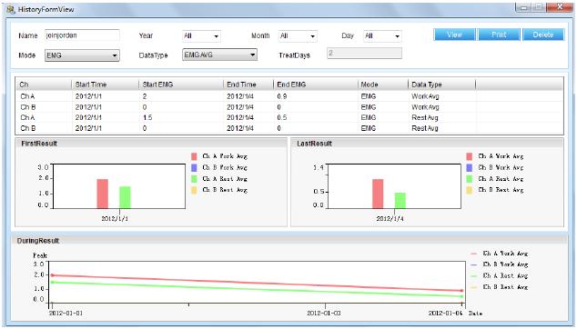
Task: Click Ch A Work Avg legend in DuringResult
Action: pyautogui.click(x=500, y=254)
